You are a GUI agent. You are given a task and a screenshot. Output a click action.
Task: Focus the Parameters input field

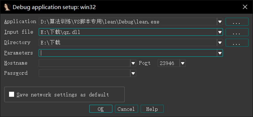[x=128, y=53]
